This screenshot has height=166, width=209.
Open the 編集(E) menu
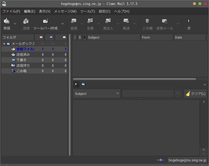(29, 11)
